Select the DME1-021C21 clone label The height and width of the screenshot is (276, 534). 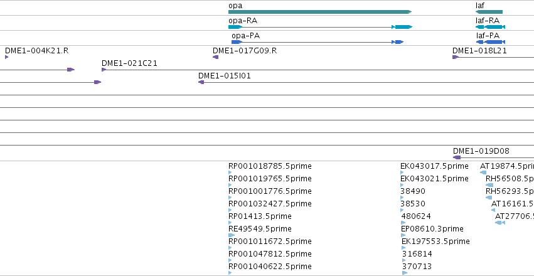coord(129,63)
